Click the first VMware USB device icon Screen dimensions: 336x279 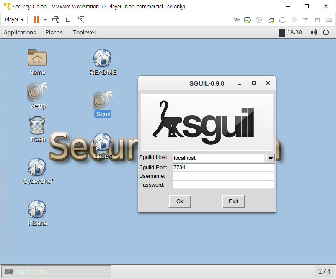[x=306, y=20]
